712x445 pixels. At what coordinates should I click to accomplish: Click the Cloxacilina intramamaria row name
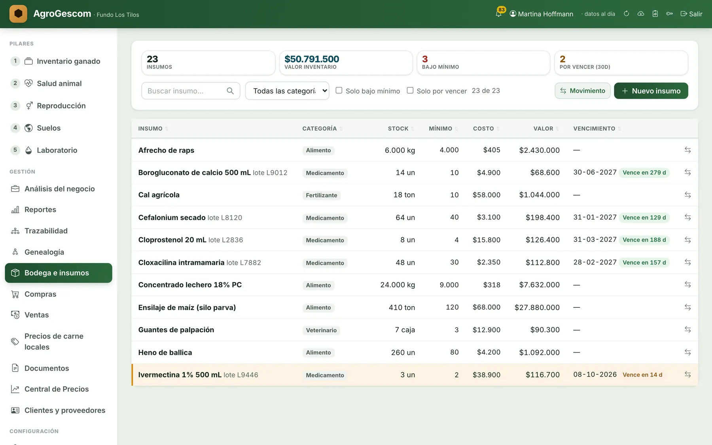181,263
